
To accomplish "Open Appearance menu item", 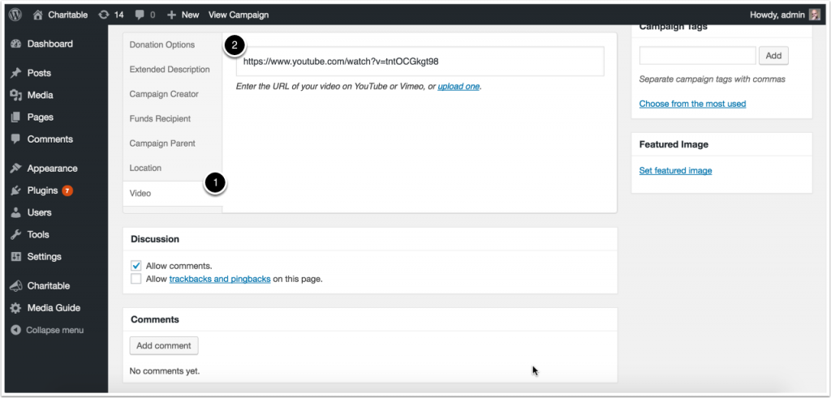I will [x=54, y=169].
